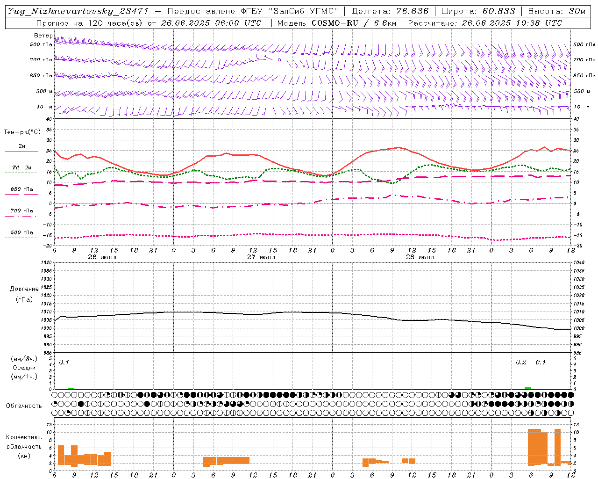Click the Рассчитано: 26.06.2025 10:38 UTC timestamp
598x479 pixels.
tap(485, 23)
